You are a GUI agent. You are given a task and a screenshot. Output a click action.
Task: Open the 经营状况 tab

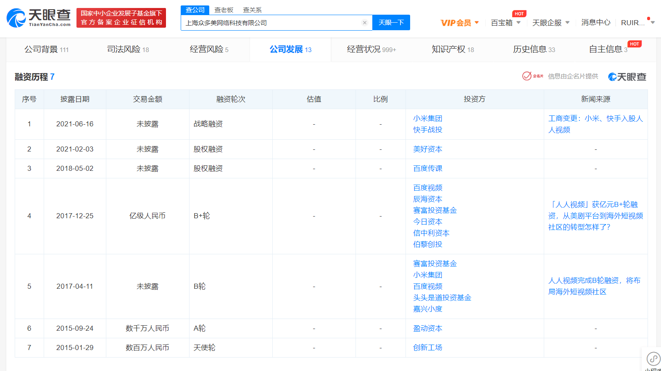[371, 50]
